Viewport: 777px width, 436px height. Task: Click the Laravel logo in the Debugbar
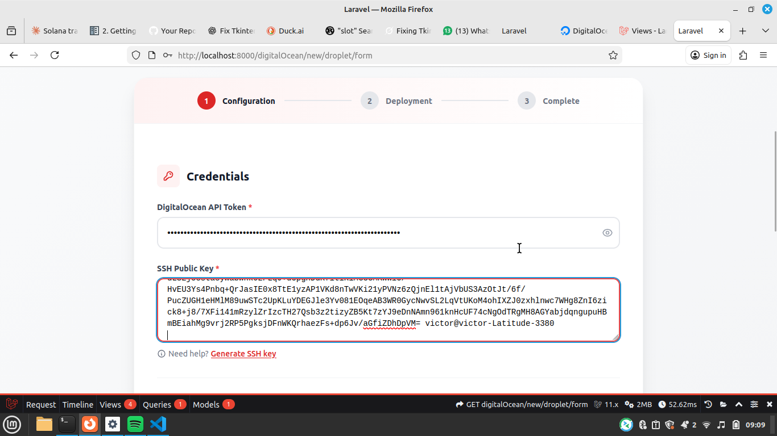click(x=11, y=404)
